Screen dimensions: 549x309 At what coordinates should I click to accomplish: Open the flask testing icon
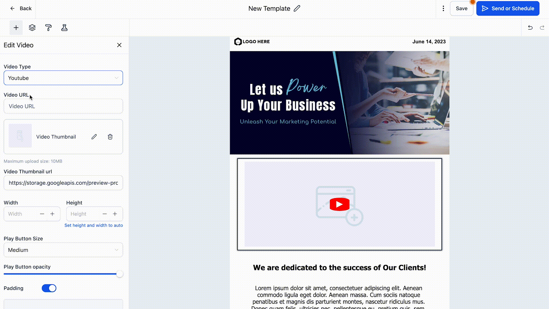(64, 28)
